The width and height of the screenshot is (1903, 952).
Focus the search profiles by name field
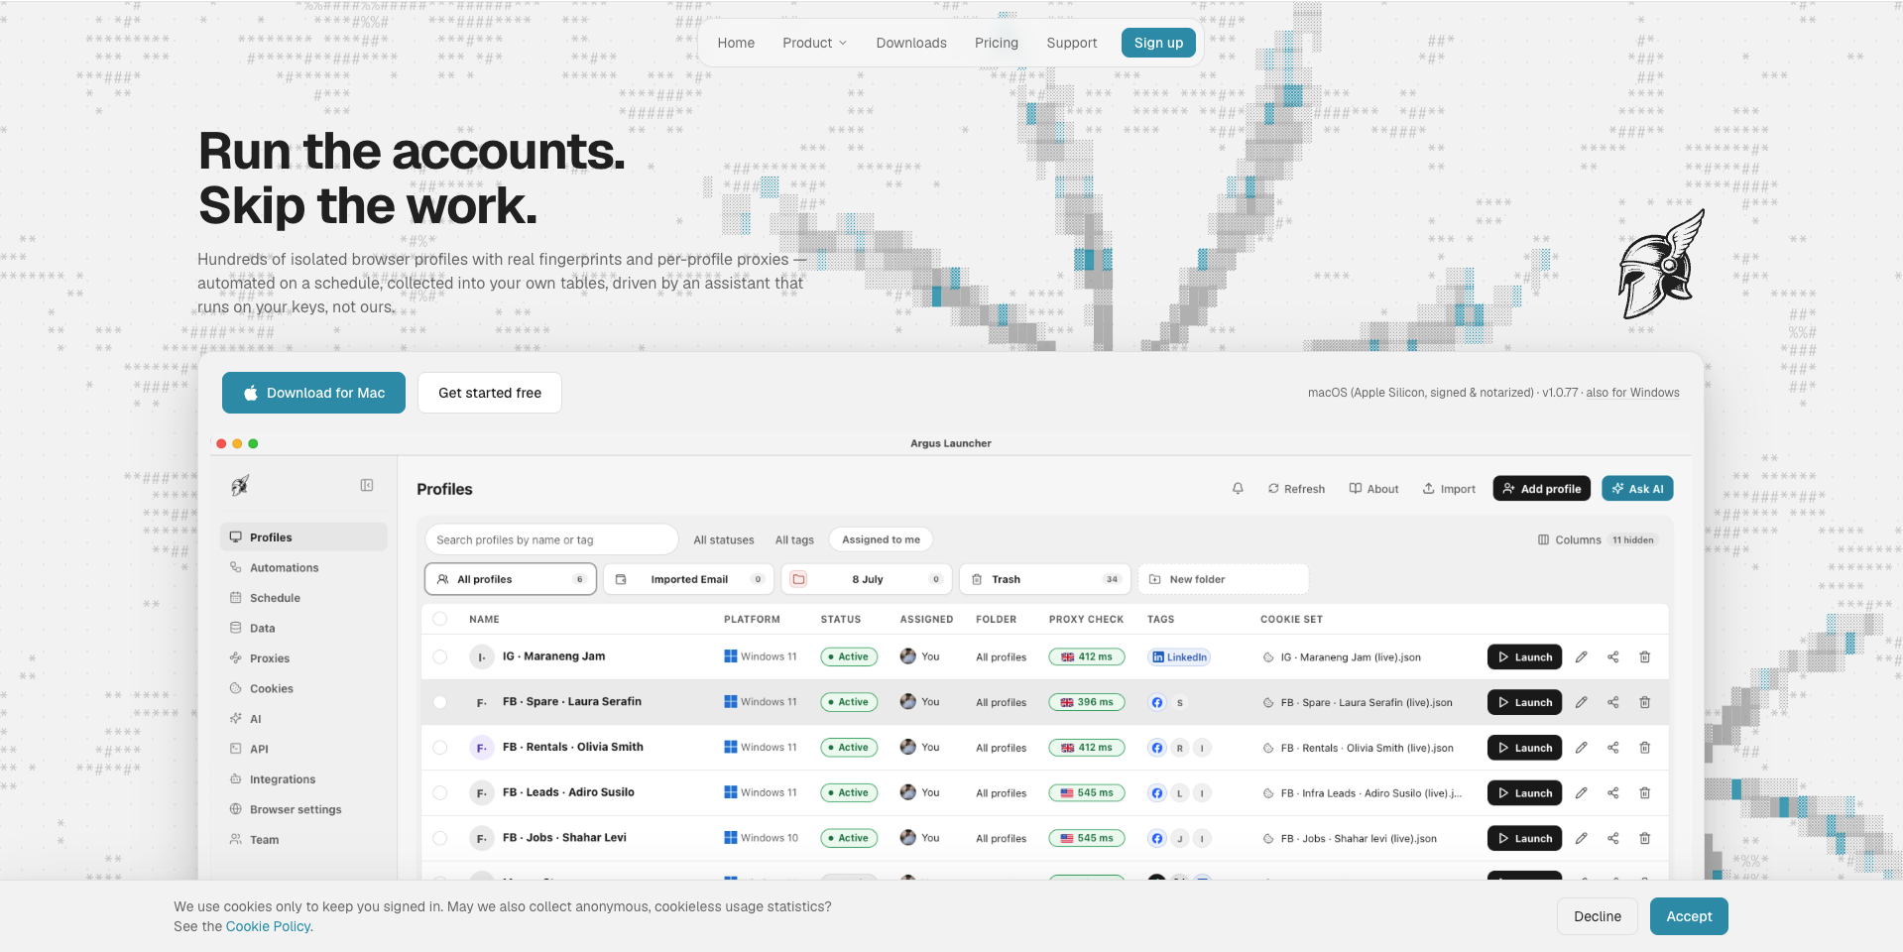click(x=551, y=539)
